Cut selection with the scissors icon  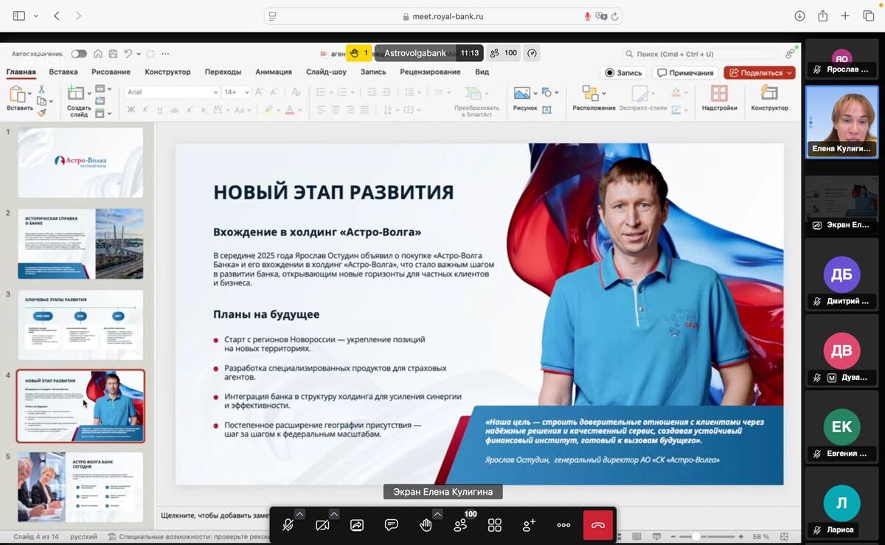tap(41, 89)
